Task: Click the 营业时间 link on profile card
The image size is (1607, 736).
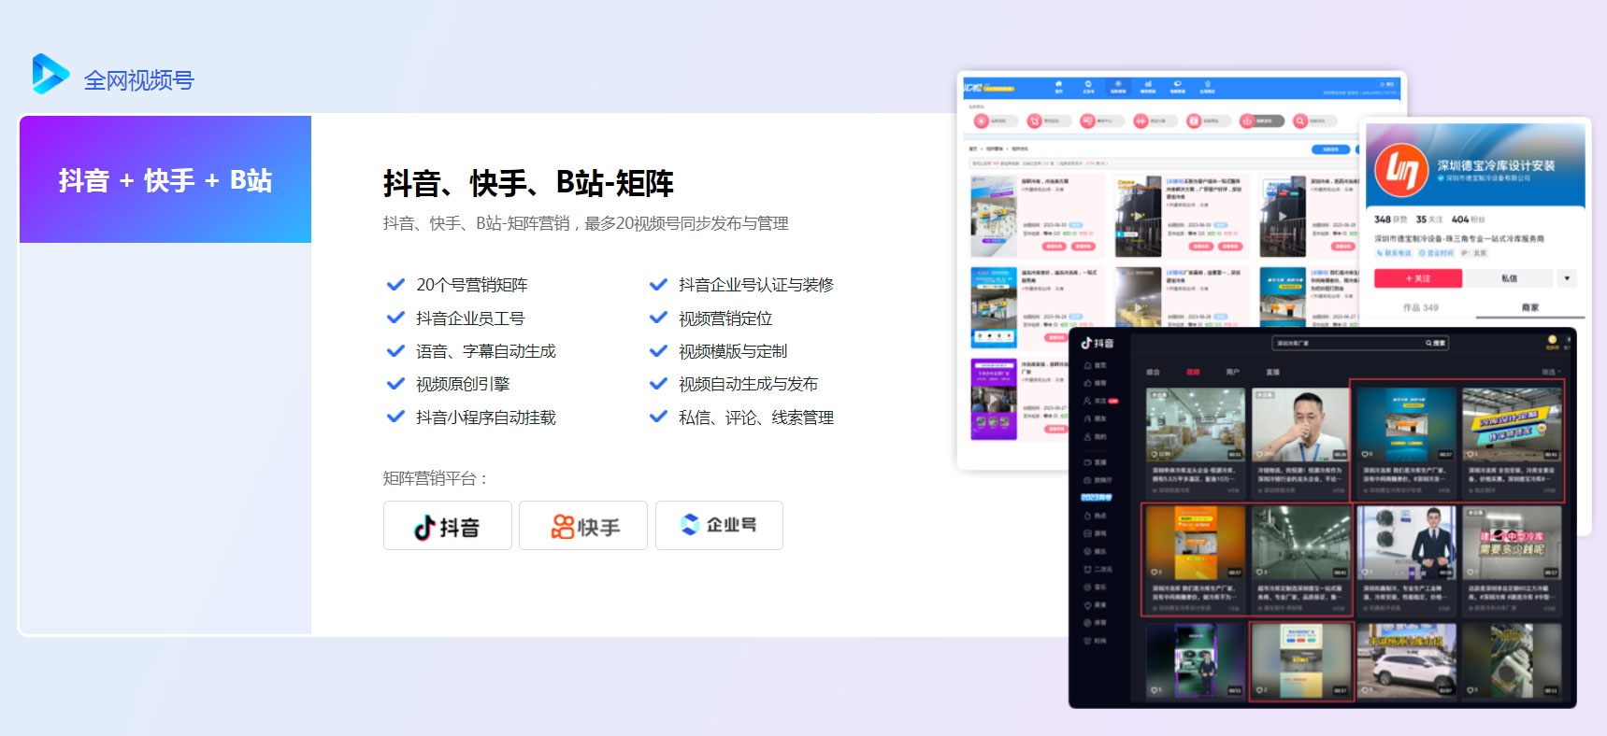Action: [1436, 253]
